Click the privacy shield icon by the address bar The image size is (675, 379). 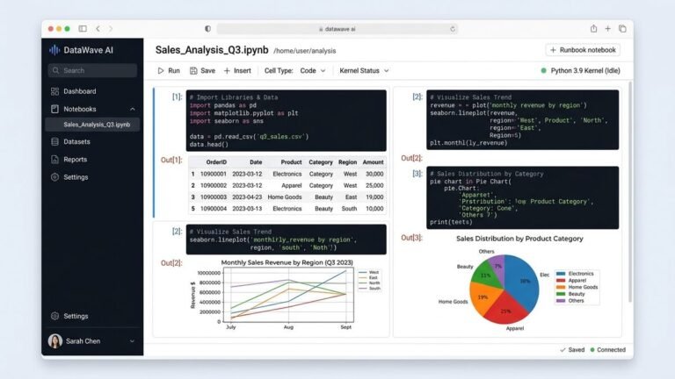click(x=208, y=29)
